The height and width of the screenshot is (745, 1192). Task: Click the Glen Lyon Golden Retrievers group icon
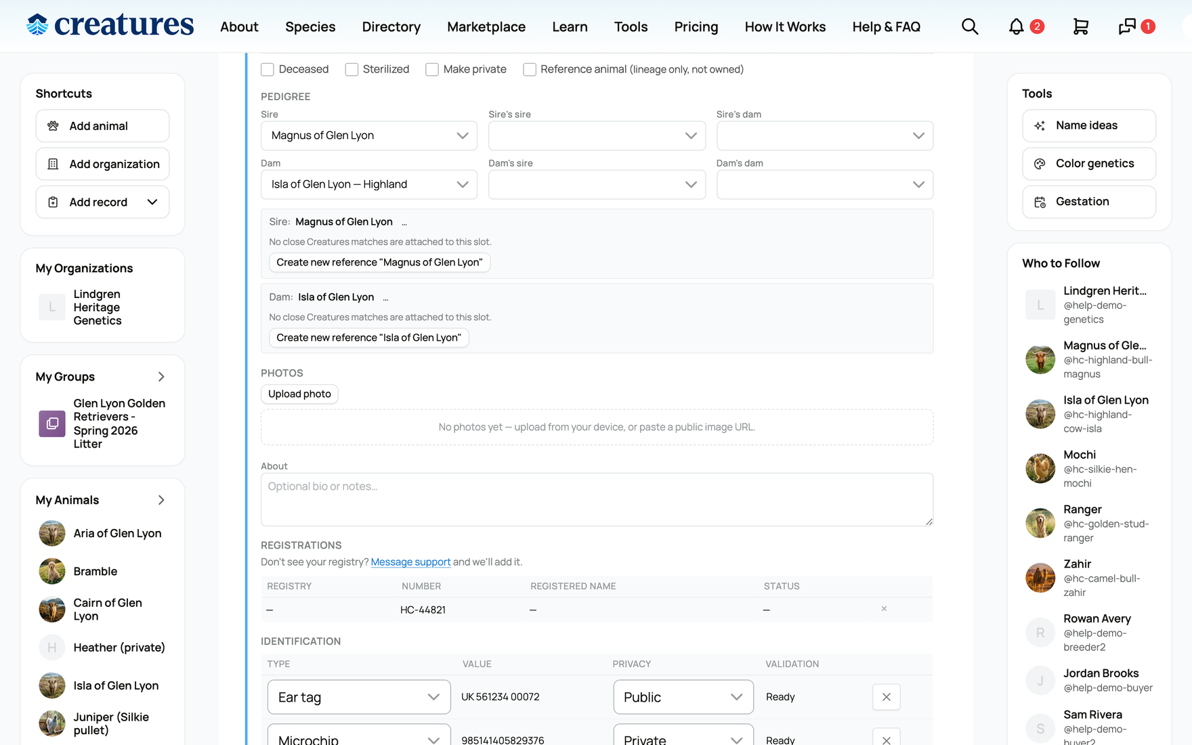click(52, 423)
